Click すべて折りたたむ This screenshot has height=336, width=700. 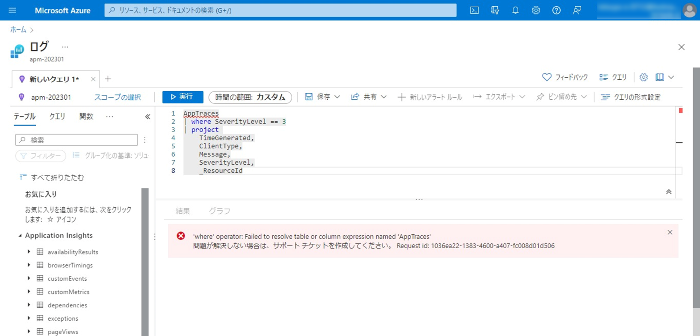[x=52, y=178]
